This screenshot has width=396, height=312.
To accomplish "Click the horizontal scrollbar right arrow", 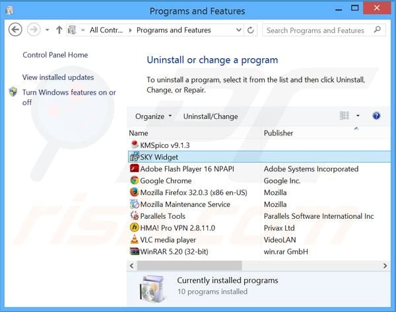I will (385, 266).
